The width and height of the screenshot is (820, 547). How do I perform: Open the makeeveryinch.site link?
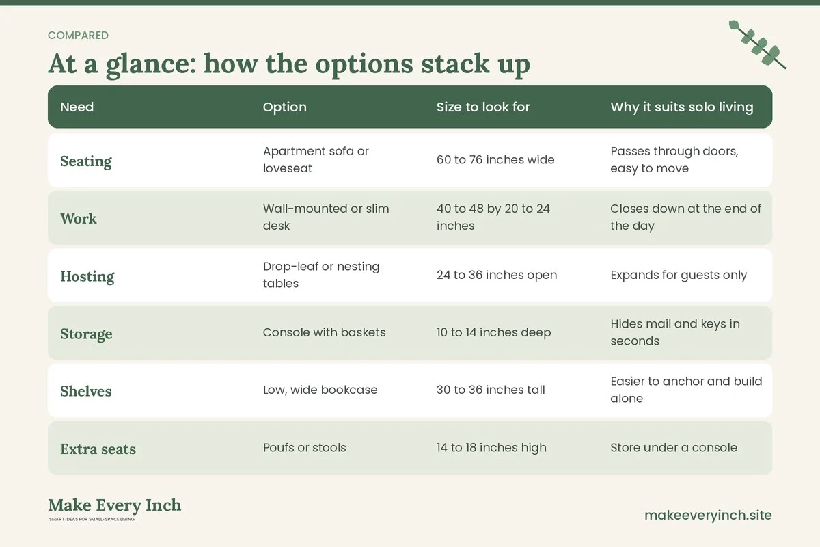708,516
